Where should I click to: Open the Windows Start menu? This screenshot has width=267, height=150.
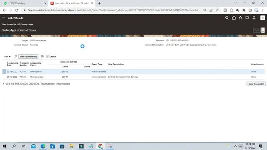coord(5,146)
